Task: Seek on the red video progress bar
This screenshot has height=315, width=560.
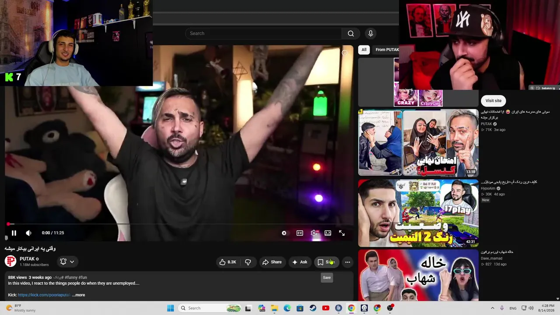Action: pos(179,224)
